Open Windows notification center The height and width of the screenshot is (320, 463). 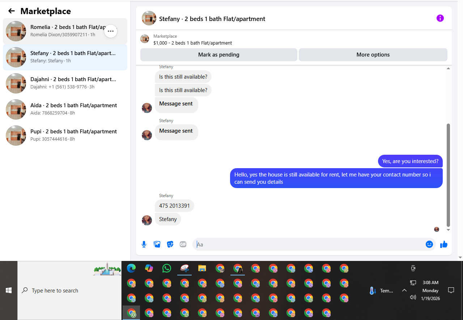tap(451, 290)
